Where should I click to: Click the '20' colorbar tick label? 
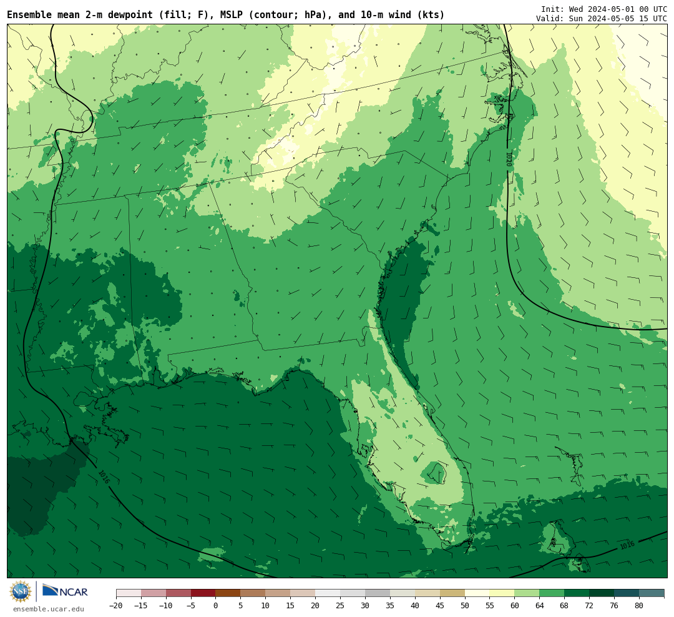click(x=316, y=605)
